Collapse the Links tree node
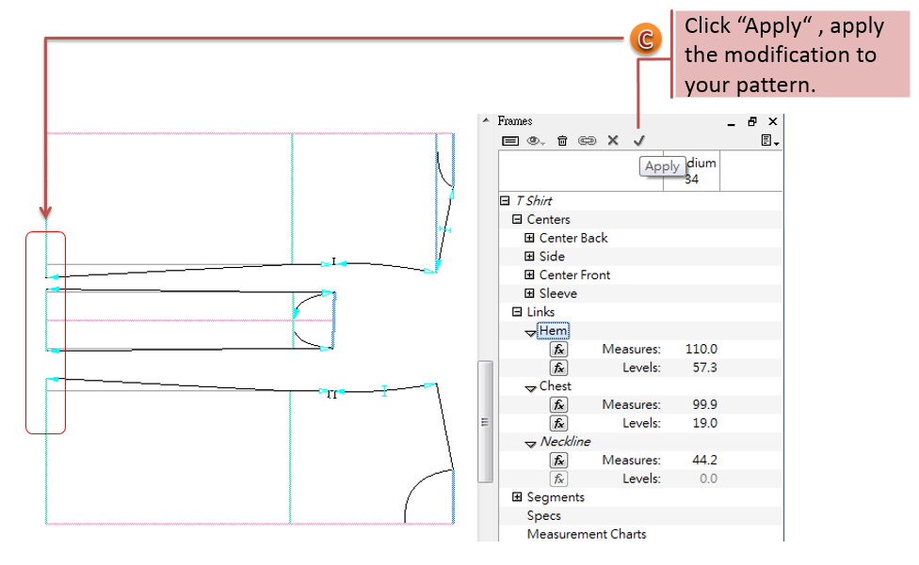Image resolution: width=919 pixels, height=565 pixels. tap(517, 312)
